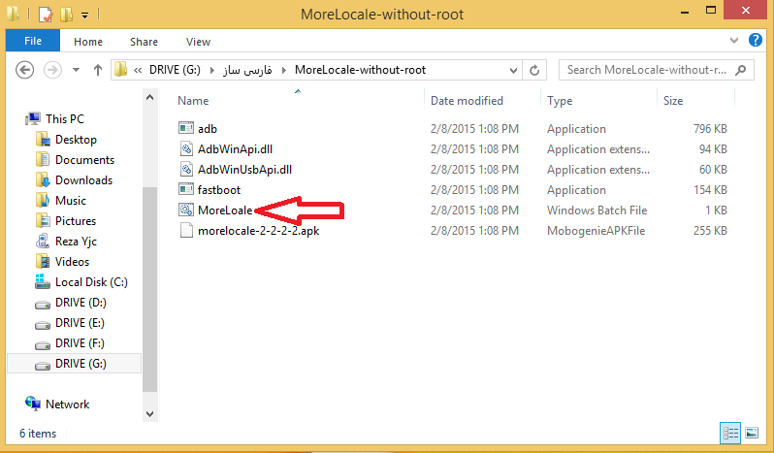Open Local Disk (C:) in navigation pane

[91, 282]
